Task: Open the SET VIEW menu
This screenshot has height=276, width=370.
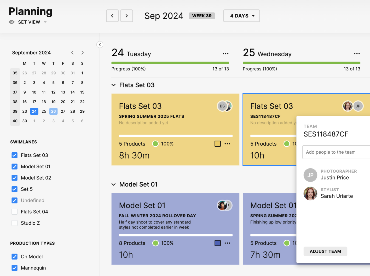Action: (x=29, y=22)
